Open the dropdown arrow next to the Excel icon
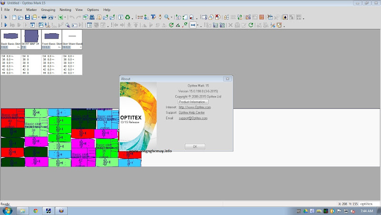 [65, 17]
